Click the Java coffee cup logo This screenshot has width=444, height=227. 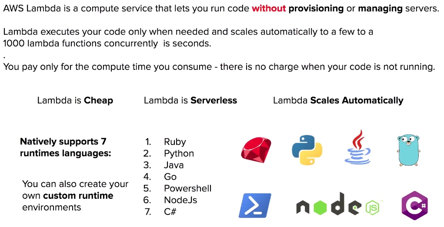[x=357, y=147]
